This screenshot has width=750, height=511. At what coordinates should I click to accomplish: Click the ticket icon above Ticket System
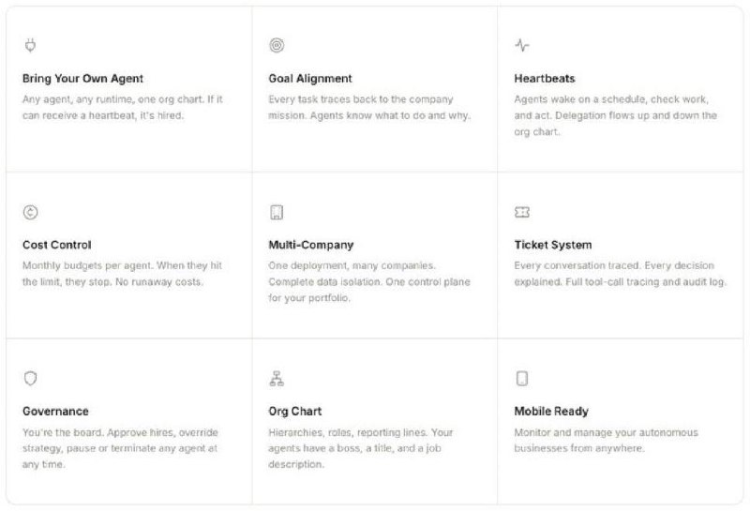coord(522,212)
